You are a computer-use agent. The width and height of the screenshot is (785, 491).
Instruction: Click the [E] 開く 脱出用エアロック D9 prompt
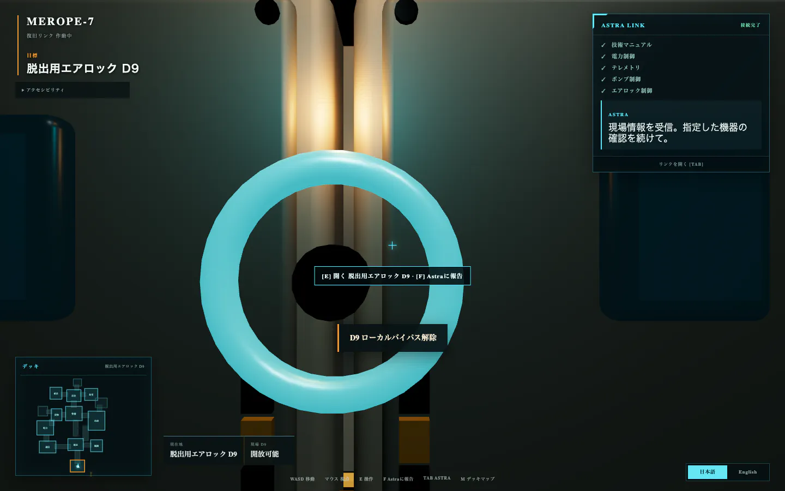point(392,276)
